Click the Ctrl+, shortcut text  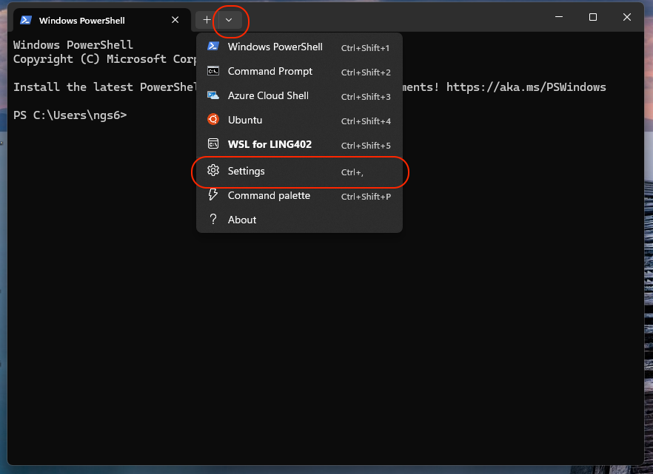pyautogui.click(x=352, y=172)
